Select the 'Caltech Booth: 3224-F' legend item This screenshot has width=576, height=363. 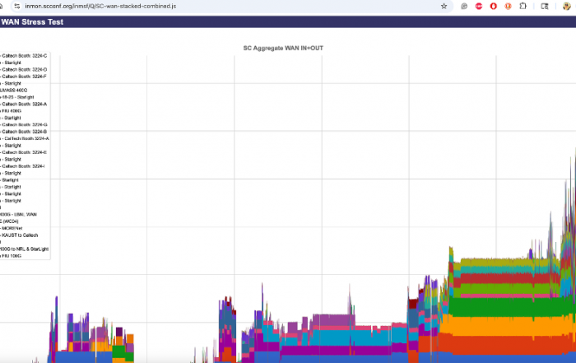pyautogui.click(x=25, y=77)
